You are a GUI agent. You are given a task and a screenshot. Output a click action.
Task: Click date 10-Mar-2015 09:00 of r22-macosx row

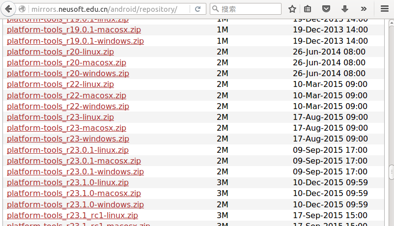330,95
